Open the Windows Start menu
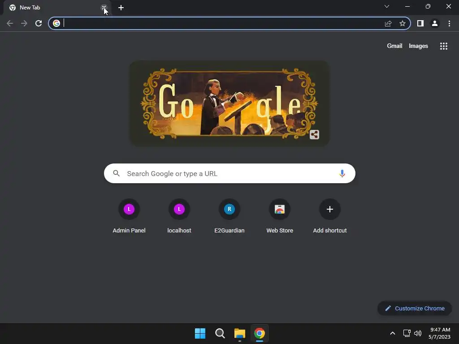 tap(200, 333)
